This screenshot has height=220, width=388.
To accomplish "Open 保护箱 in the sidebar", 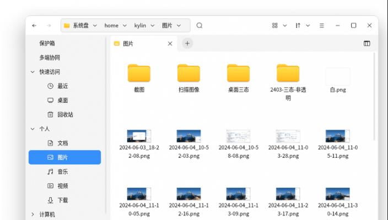I will (47, 43).
